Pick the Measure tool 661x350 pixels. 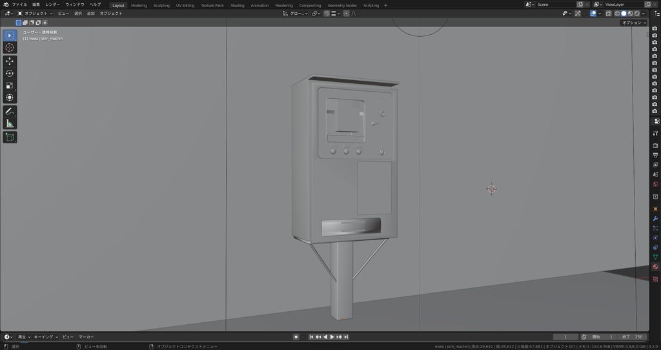click(x=10, y=123)
